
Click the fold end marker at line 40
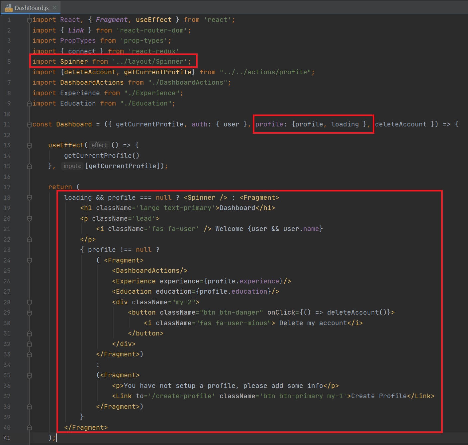click(x=30, y=428)
